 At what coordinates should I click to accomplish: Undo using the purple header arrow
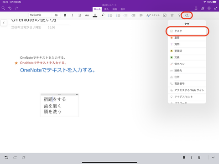point(10,8)
